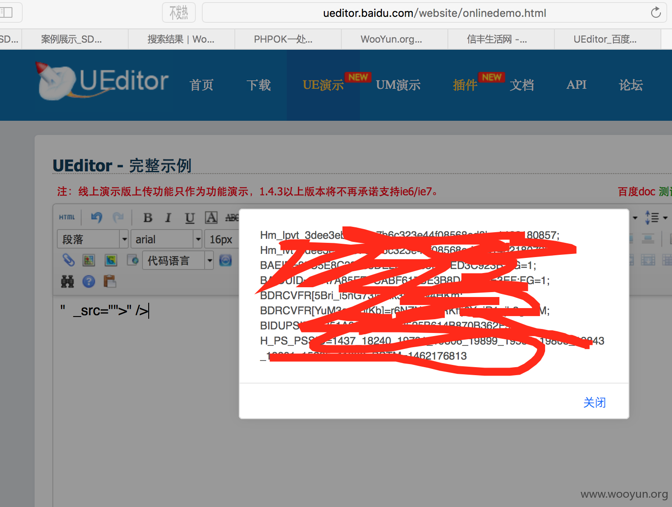The image size is (672, 507).
Task: Open 下载 in the navigation bar
Action: pos(259,85)
